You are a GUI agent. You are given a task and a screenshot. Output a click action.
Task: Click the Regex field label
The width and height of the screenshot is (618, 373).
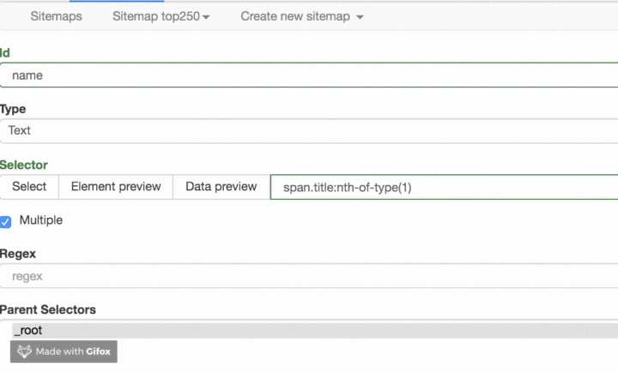18,254
